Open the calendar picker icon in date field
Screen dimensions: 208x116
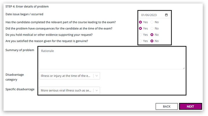(x=166, y=15)
